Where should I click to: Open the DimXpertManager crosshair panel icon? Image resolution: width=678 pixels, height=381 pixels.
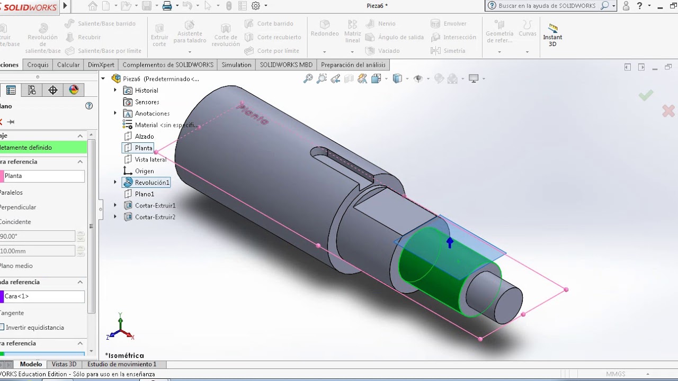tap(53, 90)
